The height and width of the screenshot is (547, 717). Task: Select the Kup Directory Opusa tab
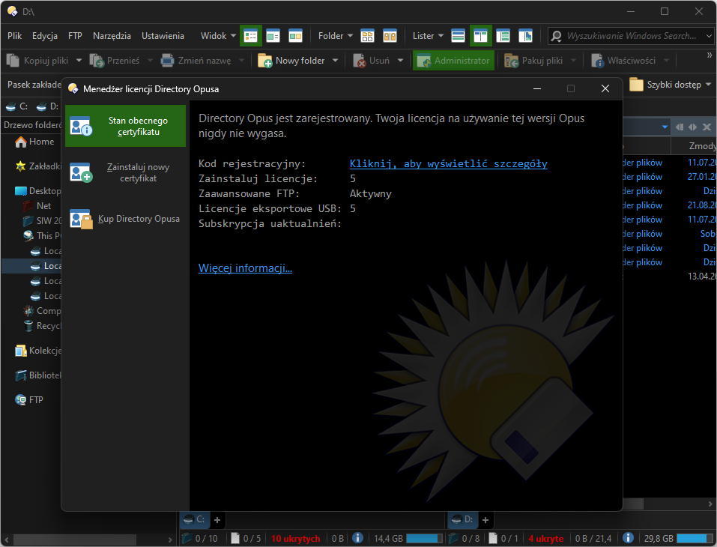[x=126, y=219]
